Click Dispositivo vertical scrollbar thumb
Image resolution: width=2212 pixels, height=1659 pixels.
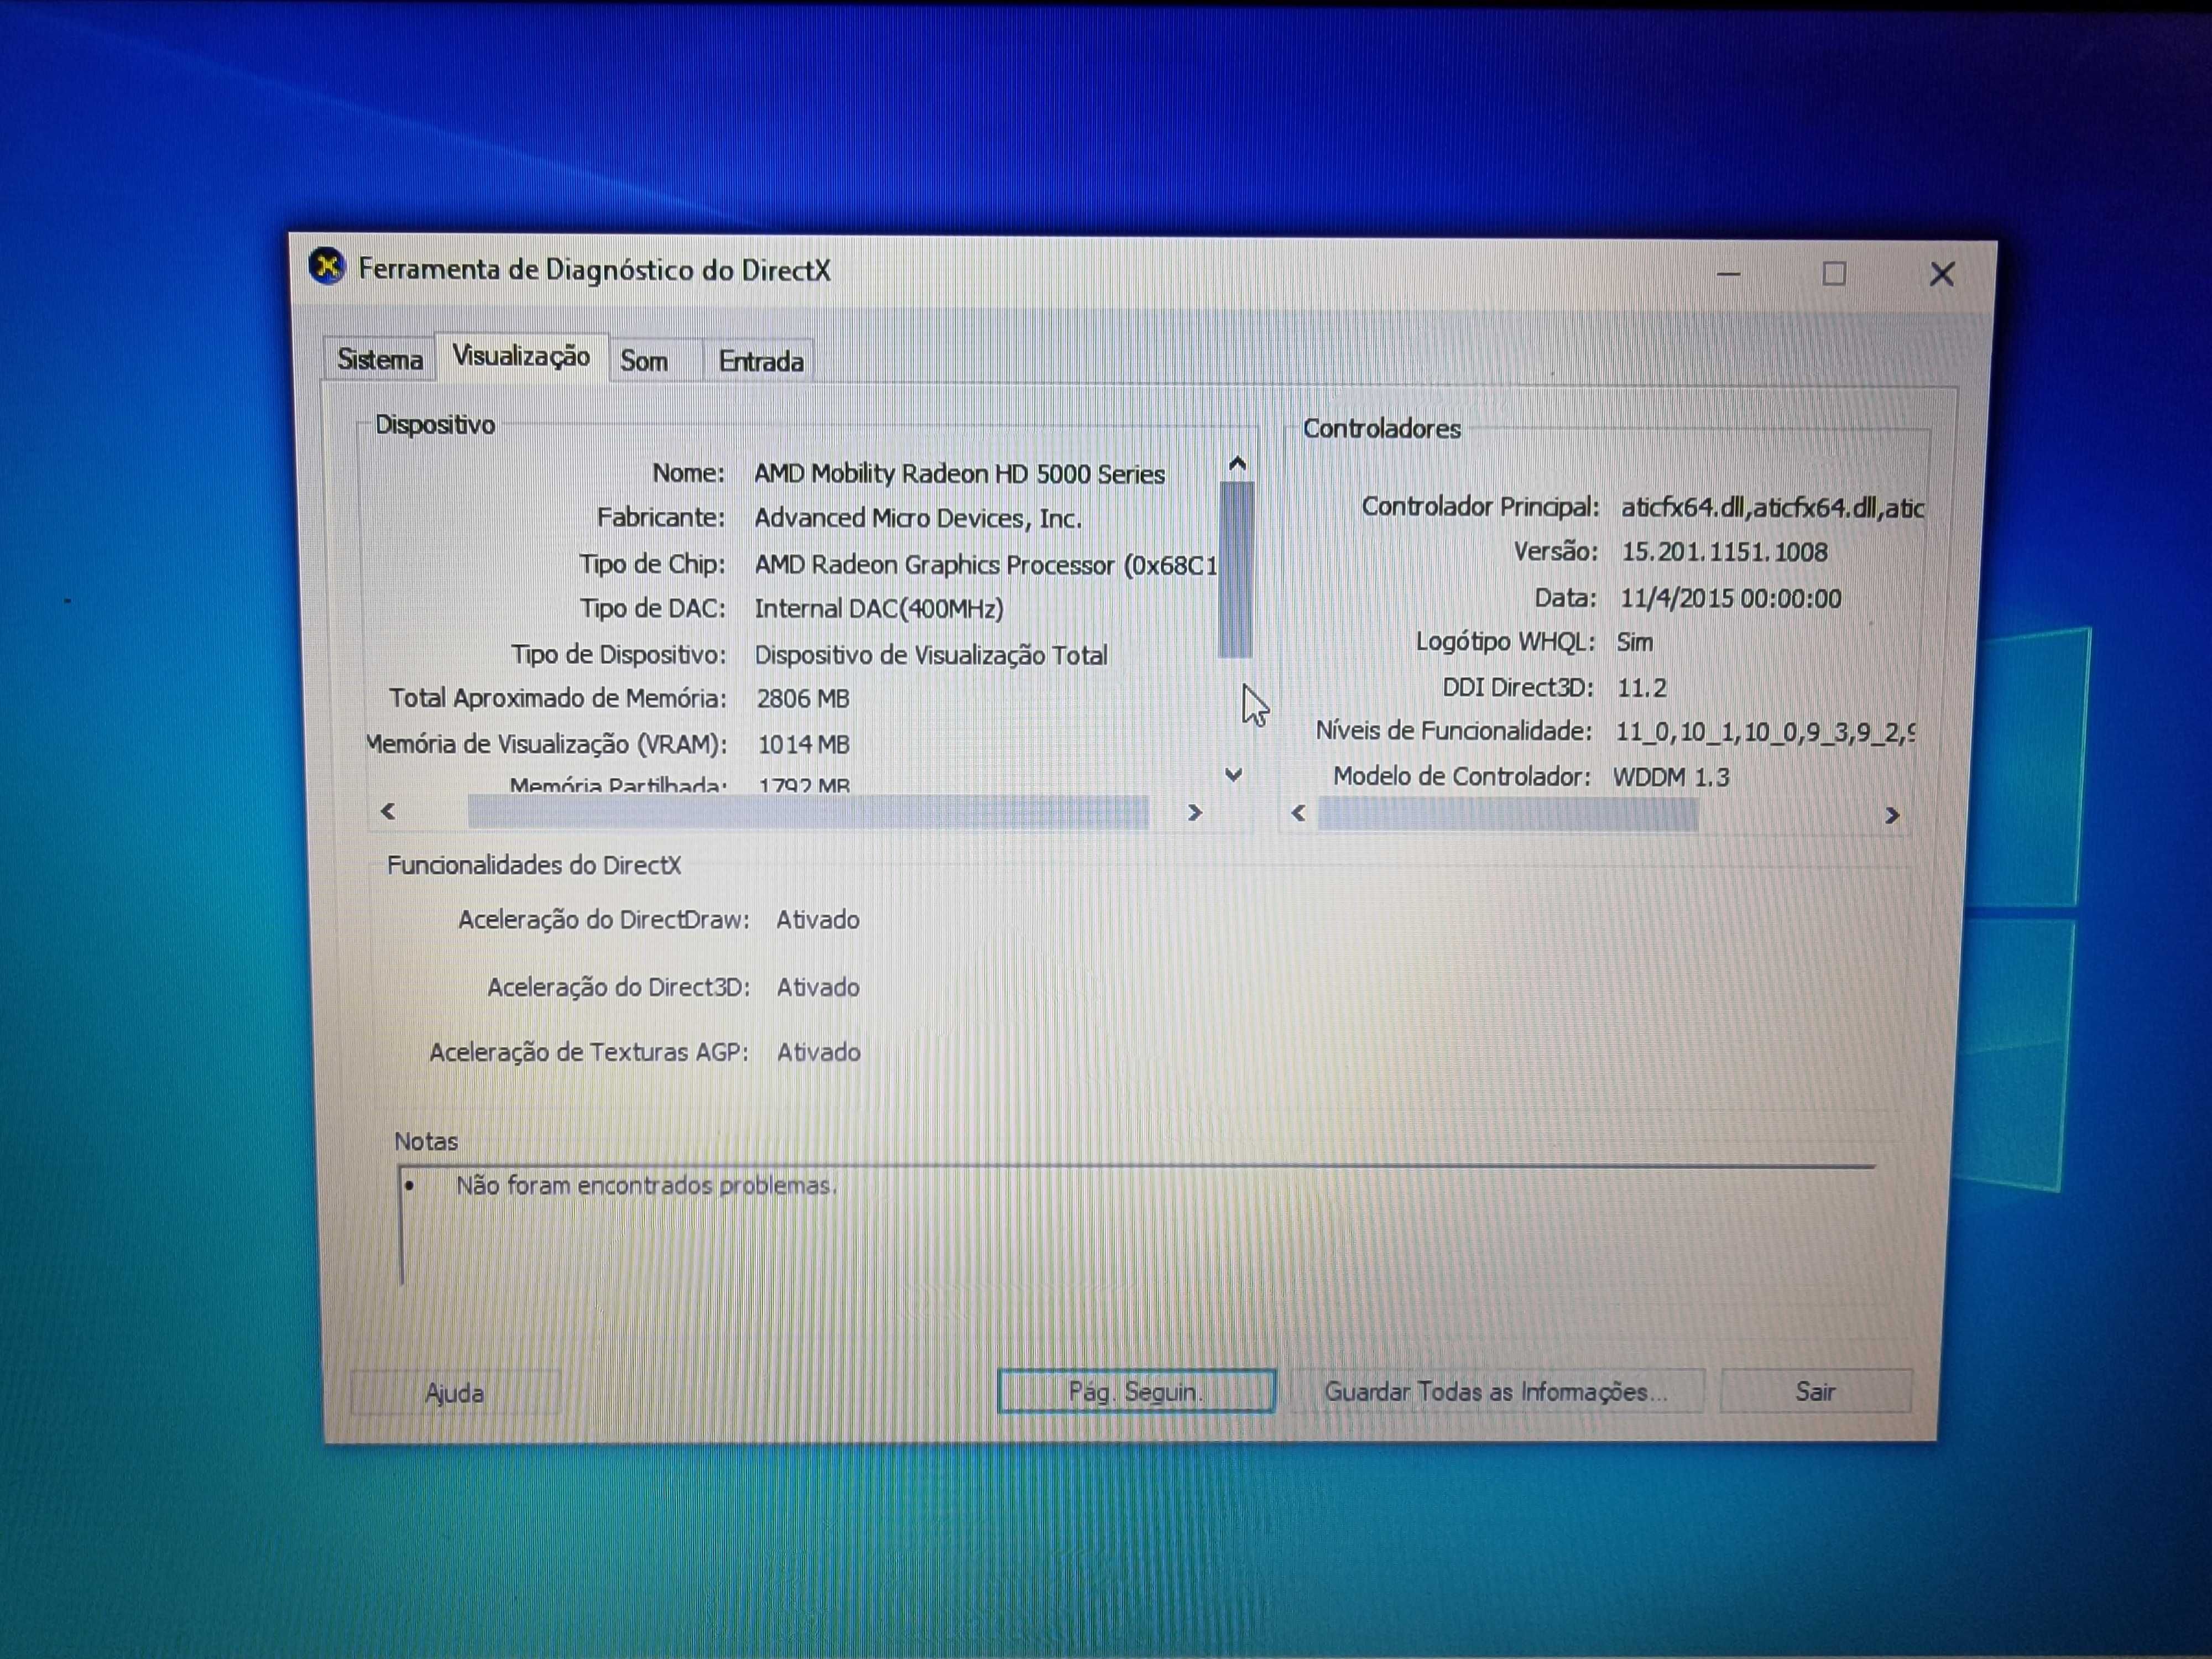(1236, 569)
